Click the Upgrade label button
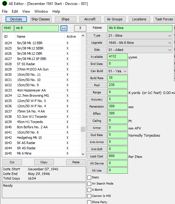Viewport: 175px width, 204px height. tap(97, 43)
